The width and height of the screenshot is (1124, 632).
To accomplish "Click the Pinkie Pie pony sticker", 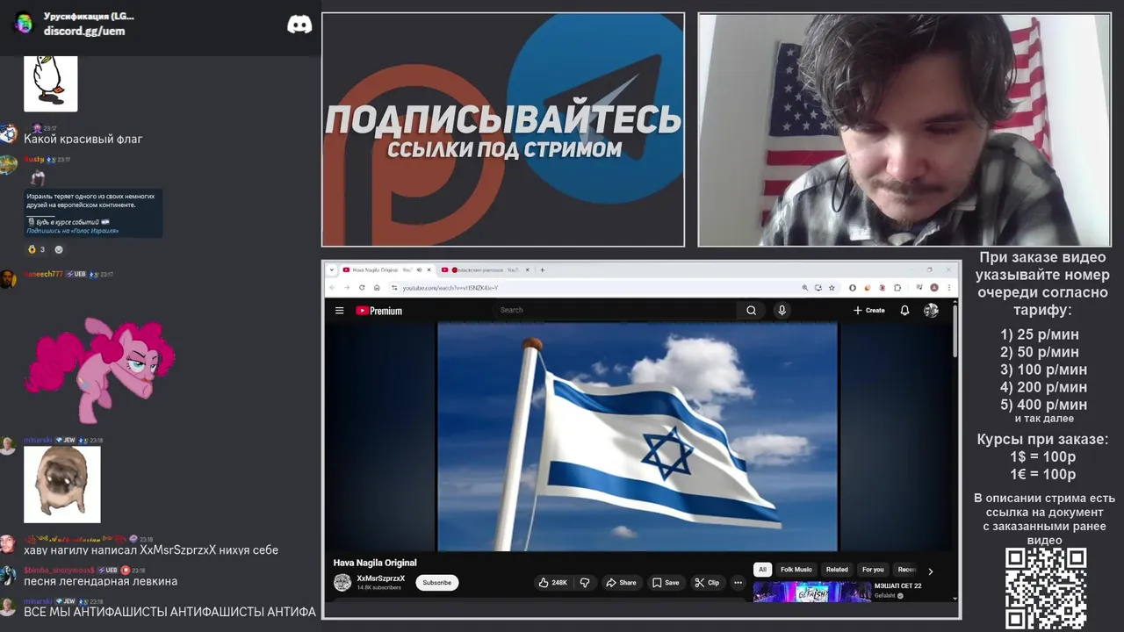I will (x=98, y=369).
